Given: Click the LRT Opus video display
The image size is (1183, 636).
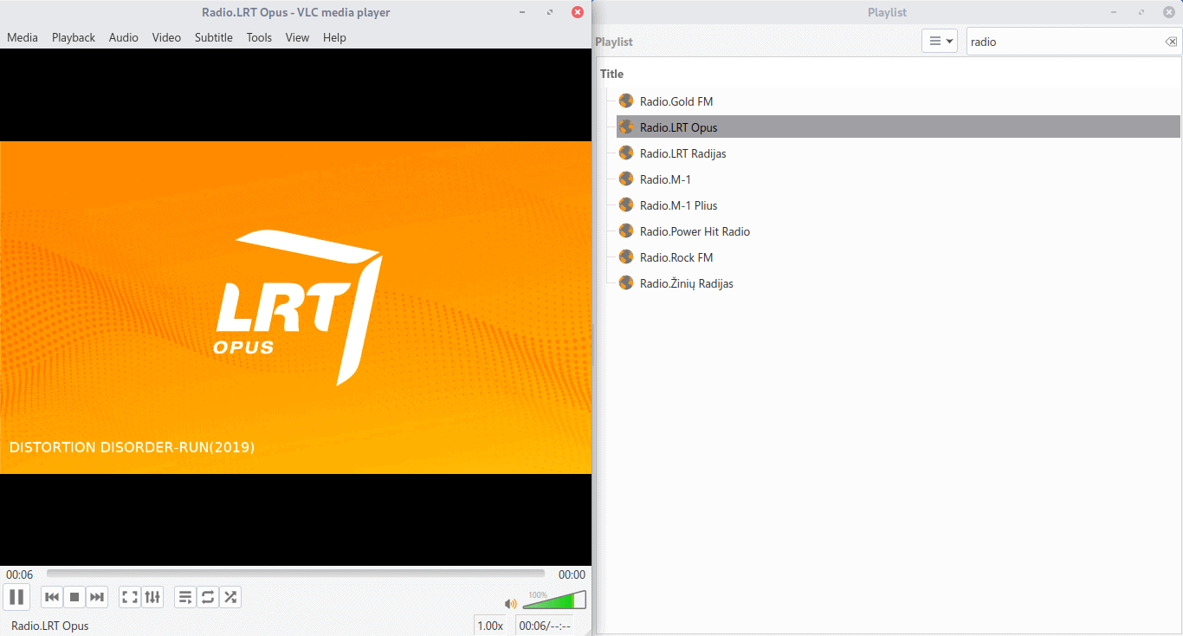Looking at the screenshot, I should (x=295, y=308).
